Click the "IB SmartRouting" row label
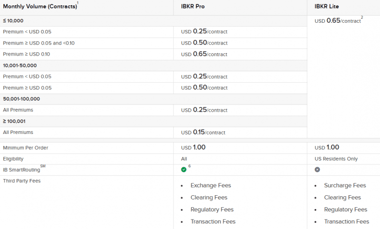 pyautogui.click(x=21, y=170)
